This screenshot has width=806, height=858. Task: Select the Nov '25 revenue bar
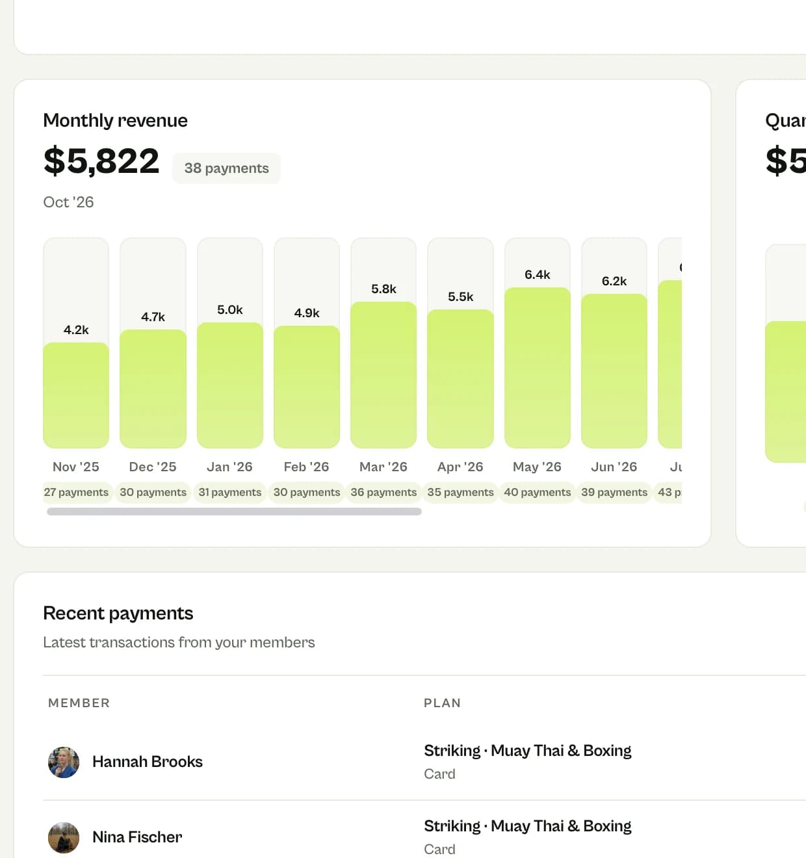pos(76,395)
